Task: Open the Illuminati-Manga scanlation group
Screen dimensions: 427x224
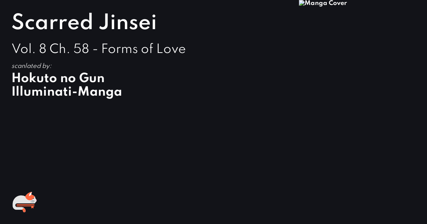Action: 67,91
